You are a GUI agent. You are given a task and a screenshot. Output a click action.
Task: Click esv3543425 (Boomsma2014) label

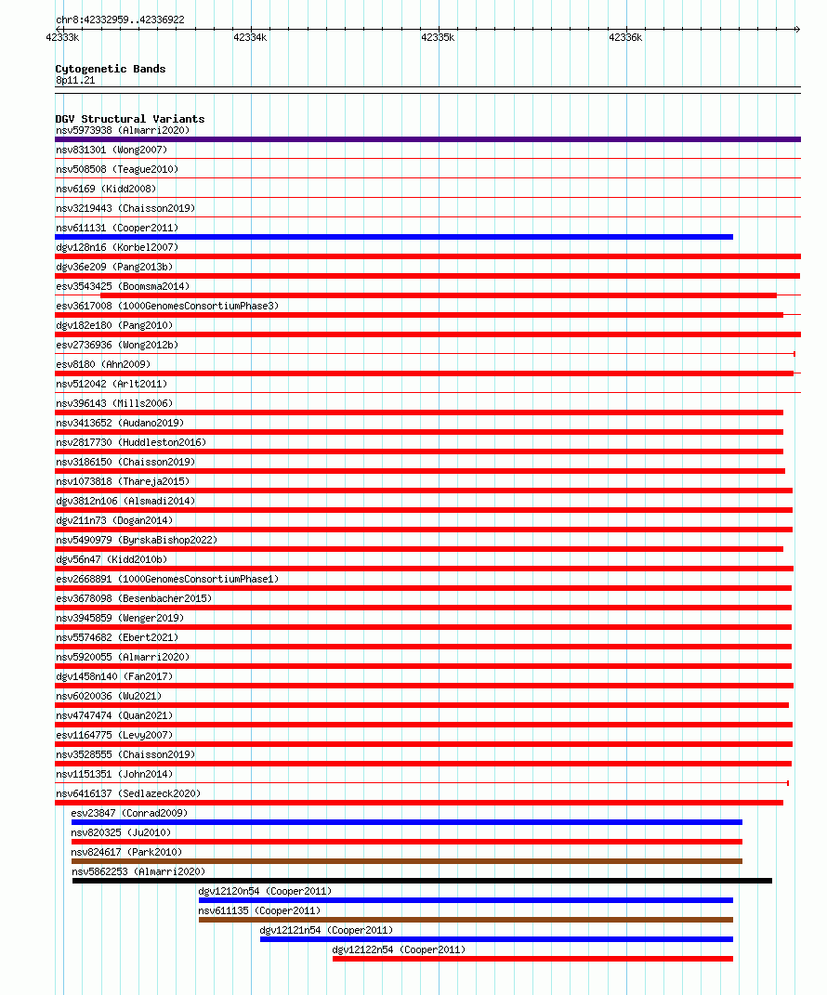click(123, 286)
